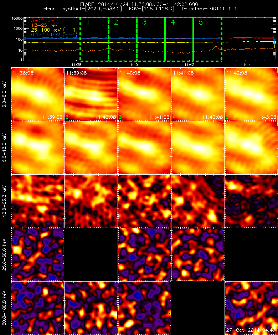Select interval 2 marker in the lightcurve plot
The width and height of the screenshot is (278, 335).
tap(116, 22)
